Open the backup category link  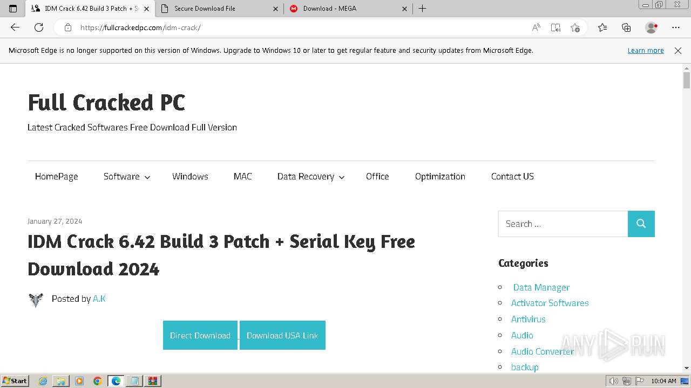point(525,367)
